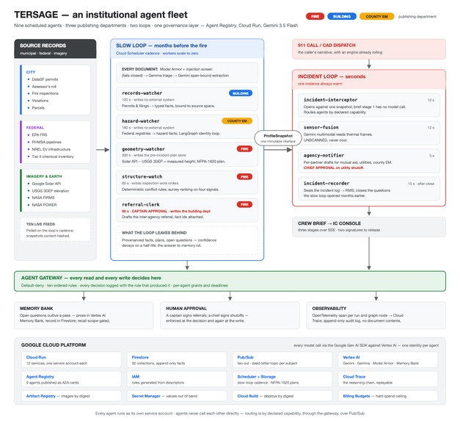460x421 pixels.
Task: Click the HUMAN APPROVAL card heading
Action: tap(186, 309)
